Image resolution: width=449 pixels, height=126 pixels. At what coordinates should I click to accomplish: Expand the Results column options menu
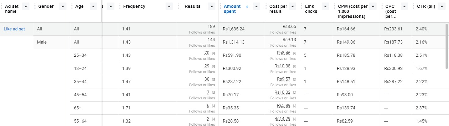point(211,7)
